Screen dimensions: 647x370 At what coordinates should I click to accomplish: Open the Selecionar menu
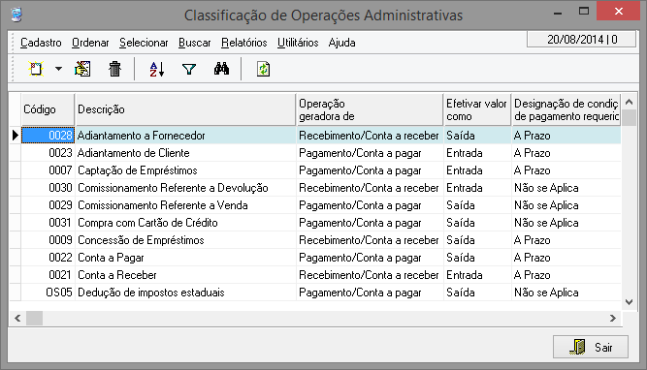[144, 43]
